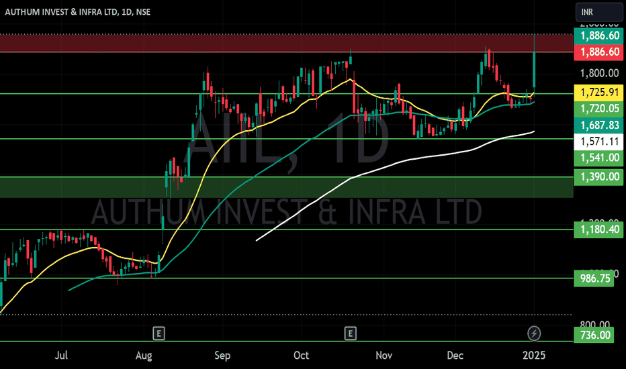Click the Nov label on time axis
This screenshot has height=369, width=626.
click(x=384, y=355)
